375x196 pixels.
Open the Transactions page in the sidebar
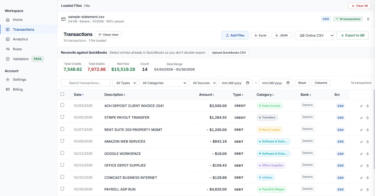pos(29,29)
